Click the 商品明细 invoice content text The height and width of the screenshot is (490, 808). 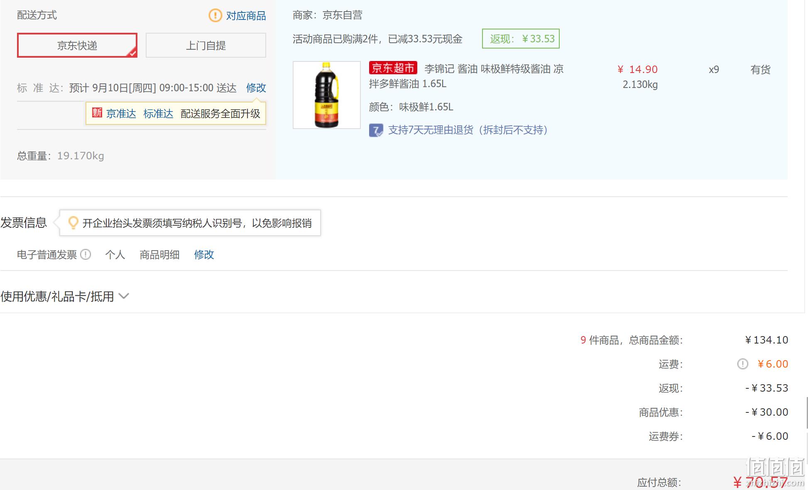(x=159, y=254)
